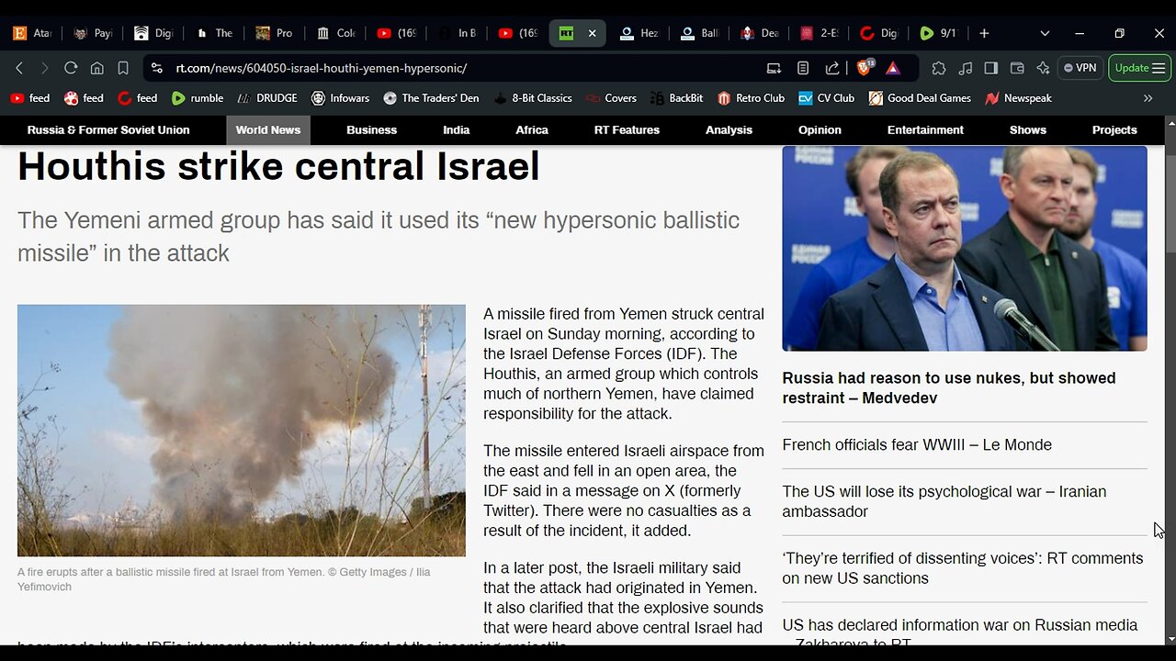Open the Projects section
This screenshot has height=661, width=1176.
(1114, 130)
